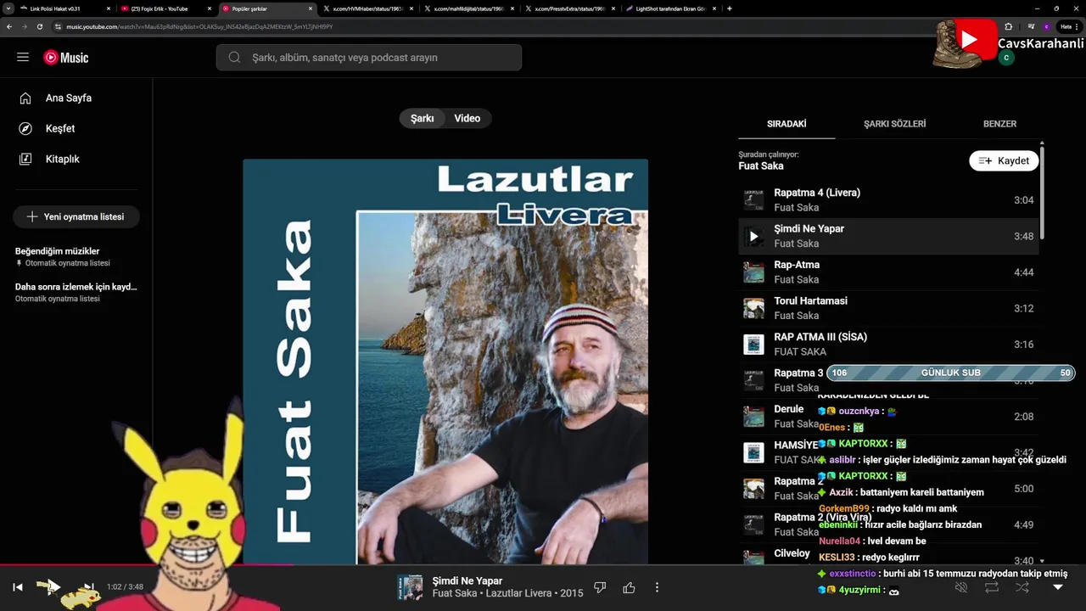This screenshot has width=1086, height=611.
Task: Play Torul Hartamasi from the queue
Action: pos(888,308)
